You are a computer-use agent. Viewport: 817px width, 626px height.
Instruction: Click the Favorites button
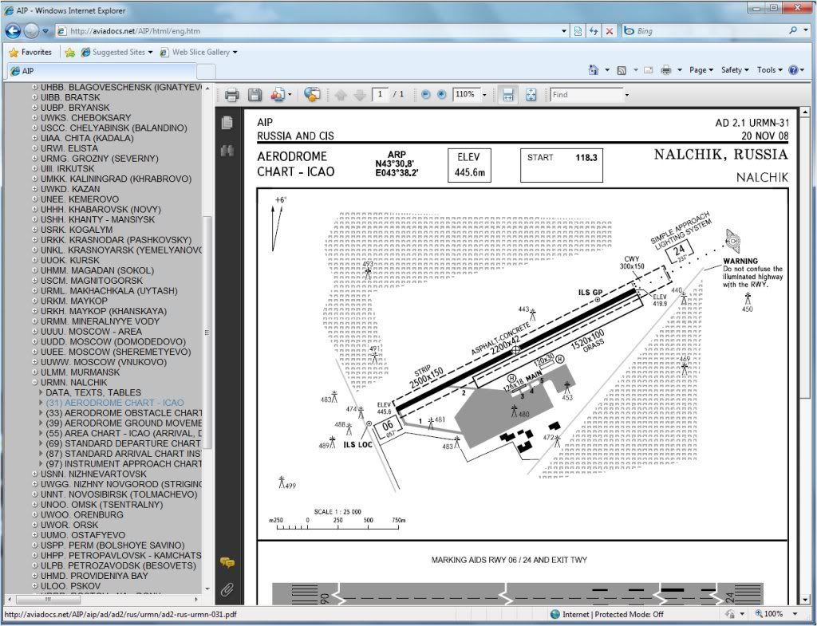[30, 52]
